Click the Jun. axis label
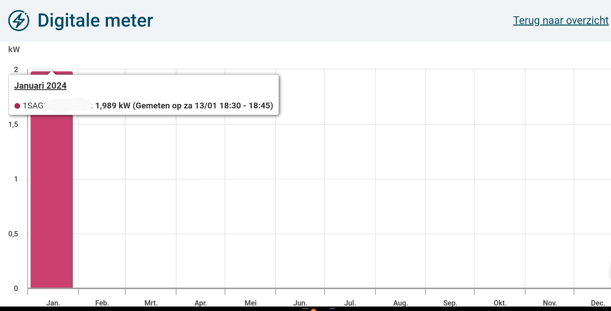611x311 pixels. [300, 303]
